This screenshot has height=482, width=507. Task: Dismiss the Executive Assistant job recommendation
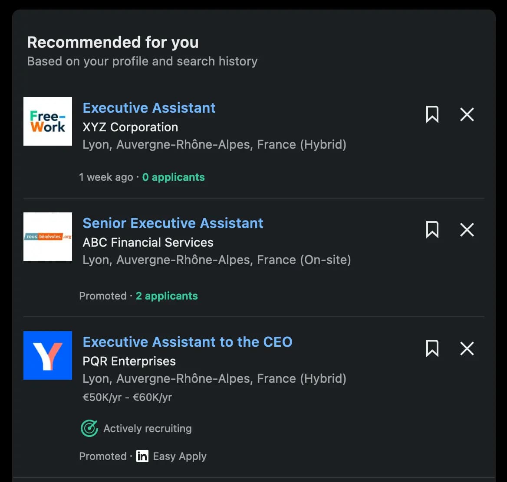point(467,114)
